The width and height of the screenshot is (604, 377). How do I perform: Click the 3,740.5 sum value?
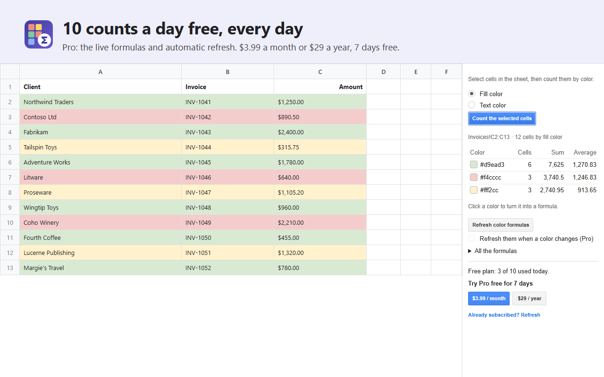[554, 177]
